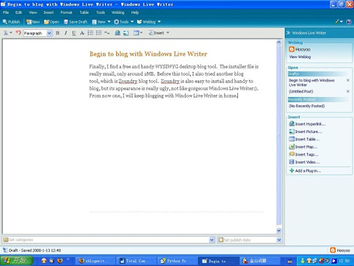Toggle underline formatting button
The width and height of the screenshot is (354, 266).
click(74, 33)
